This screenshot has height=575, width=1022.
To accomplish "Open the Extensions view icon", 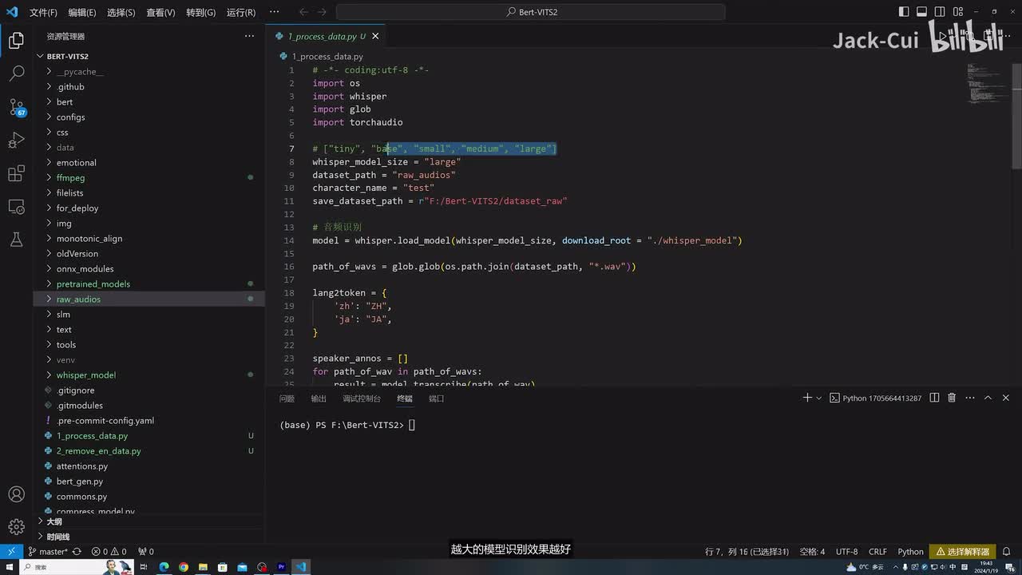I will coord(16,173).
